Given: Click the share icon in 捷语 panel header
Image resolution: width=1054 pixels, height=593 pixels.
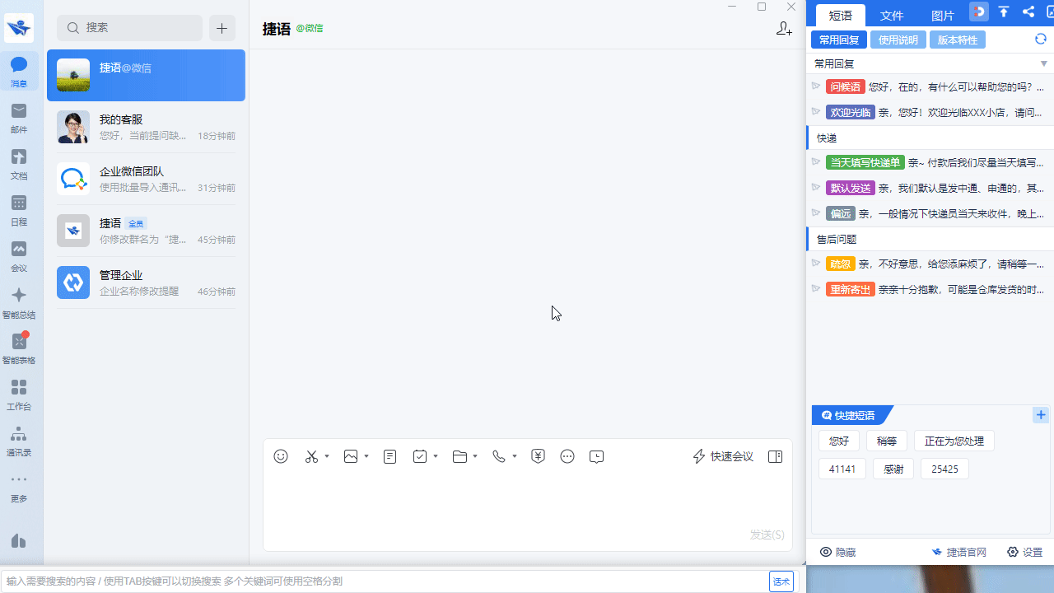Looking at the screenshot, I should (x=1028, y=12).
